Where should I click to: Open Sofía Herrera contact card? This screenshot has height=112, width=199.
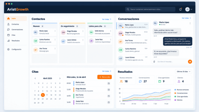[100, 32]
